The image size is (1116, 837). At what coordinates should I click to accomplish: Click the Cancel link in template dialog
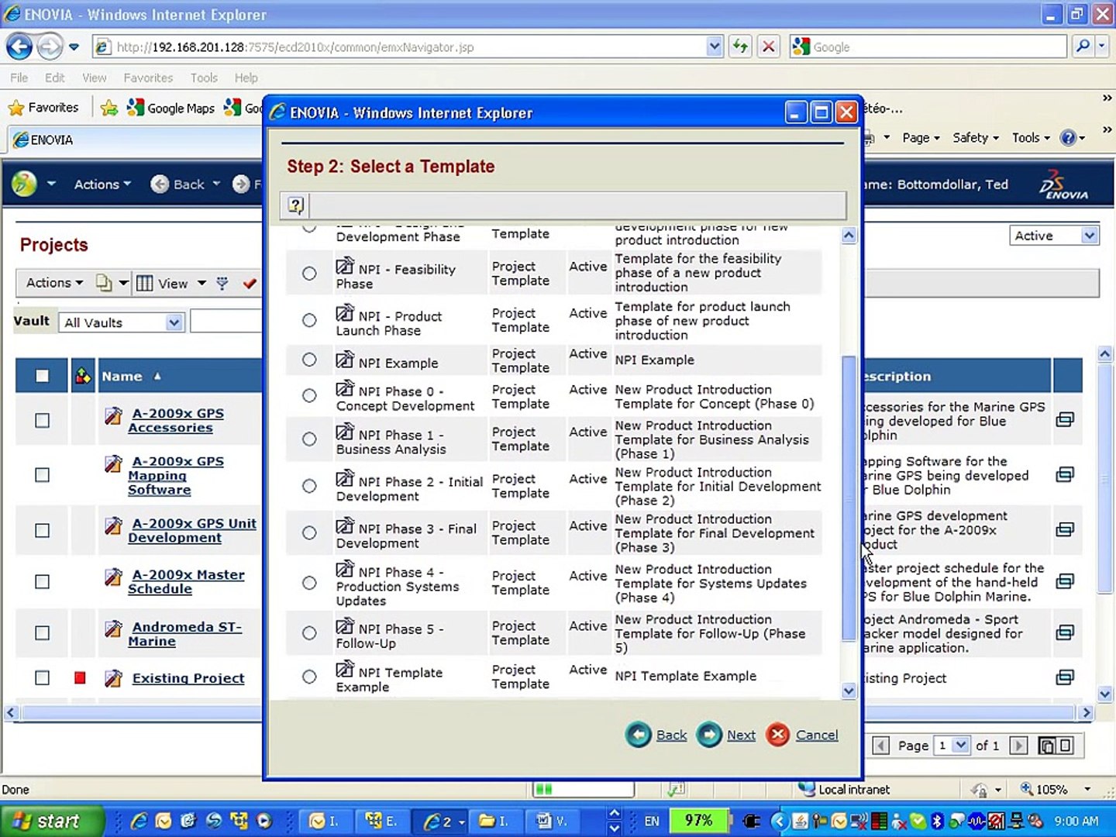(817, 735)
